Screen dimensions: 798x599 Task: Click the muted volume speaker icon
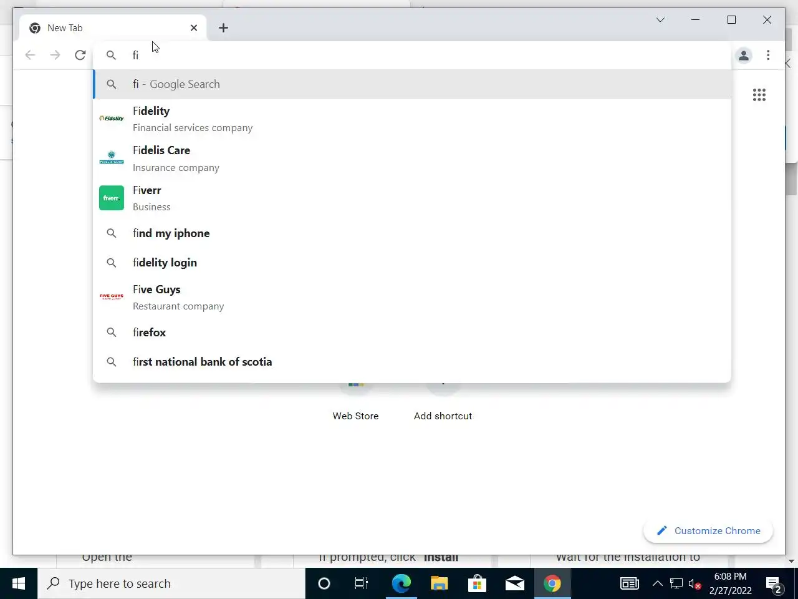click(695, 584)
